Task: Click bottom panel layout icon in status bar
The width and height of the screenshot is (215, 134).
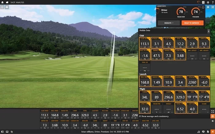Action: [7, 132]
